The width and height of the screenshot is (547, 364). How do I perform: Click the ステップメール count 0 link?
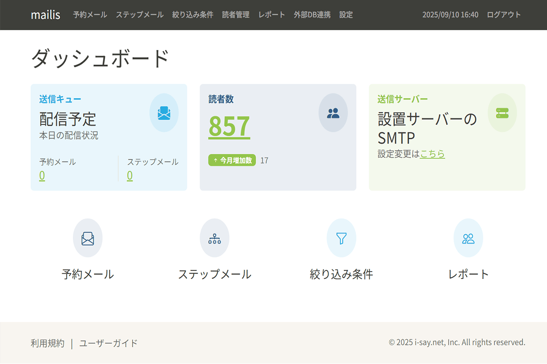[x=129, y=175]
